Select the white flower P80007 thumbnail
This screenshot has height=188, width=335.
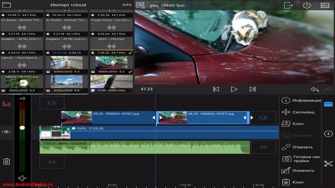point(22,84)
